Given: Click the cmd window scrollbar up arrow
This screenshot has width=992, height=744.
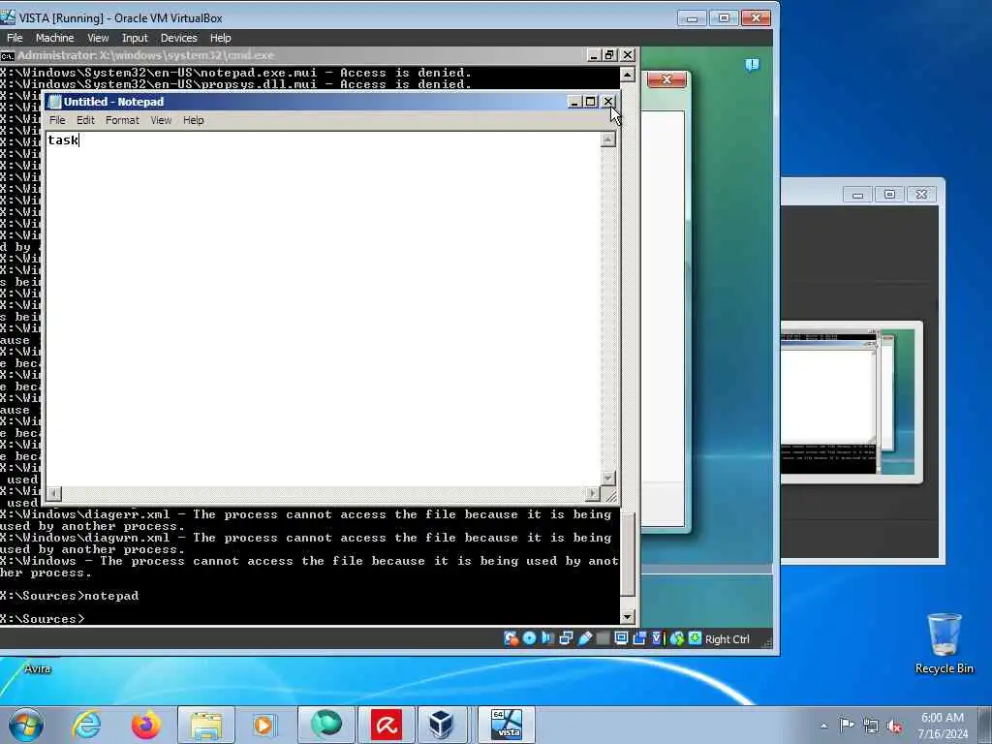Looking at the screenshot, I should coord(628,75).
